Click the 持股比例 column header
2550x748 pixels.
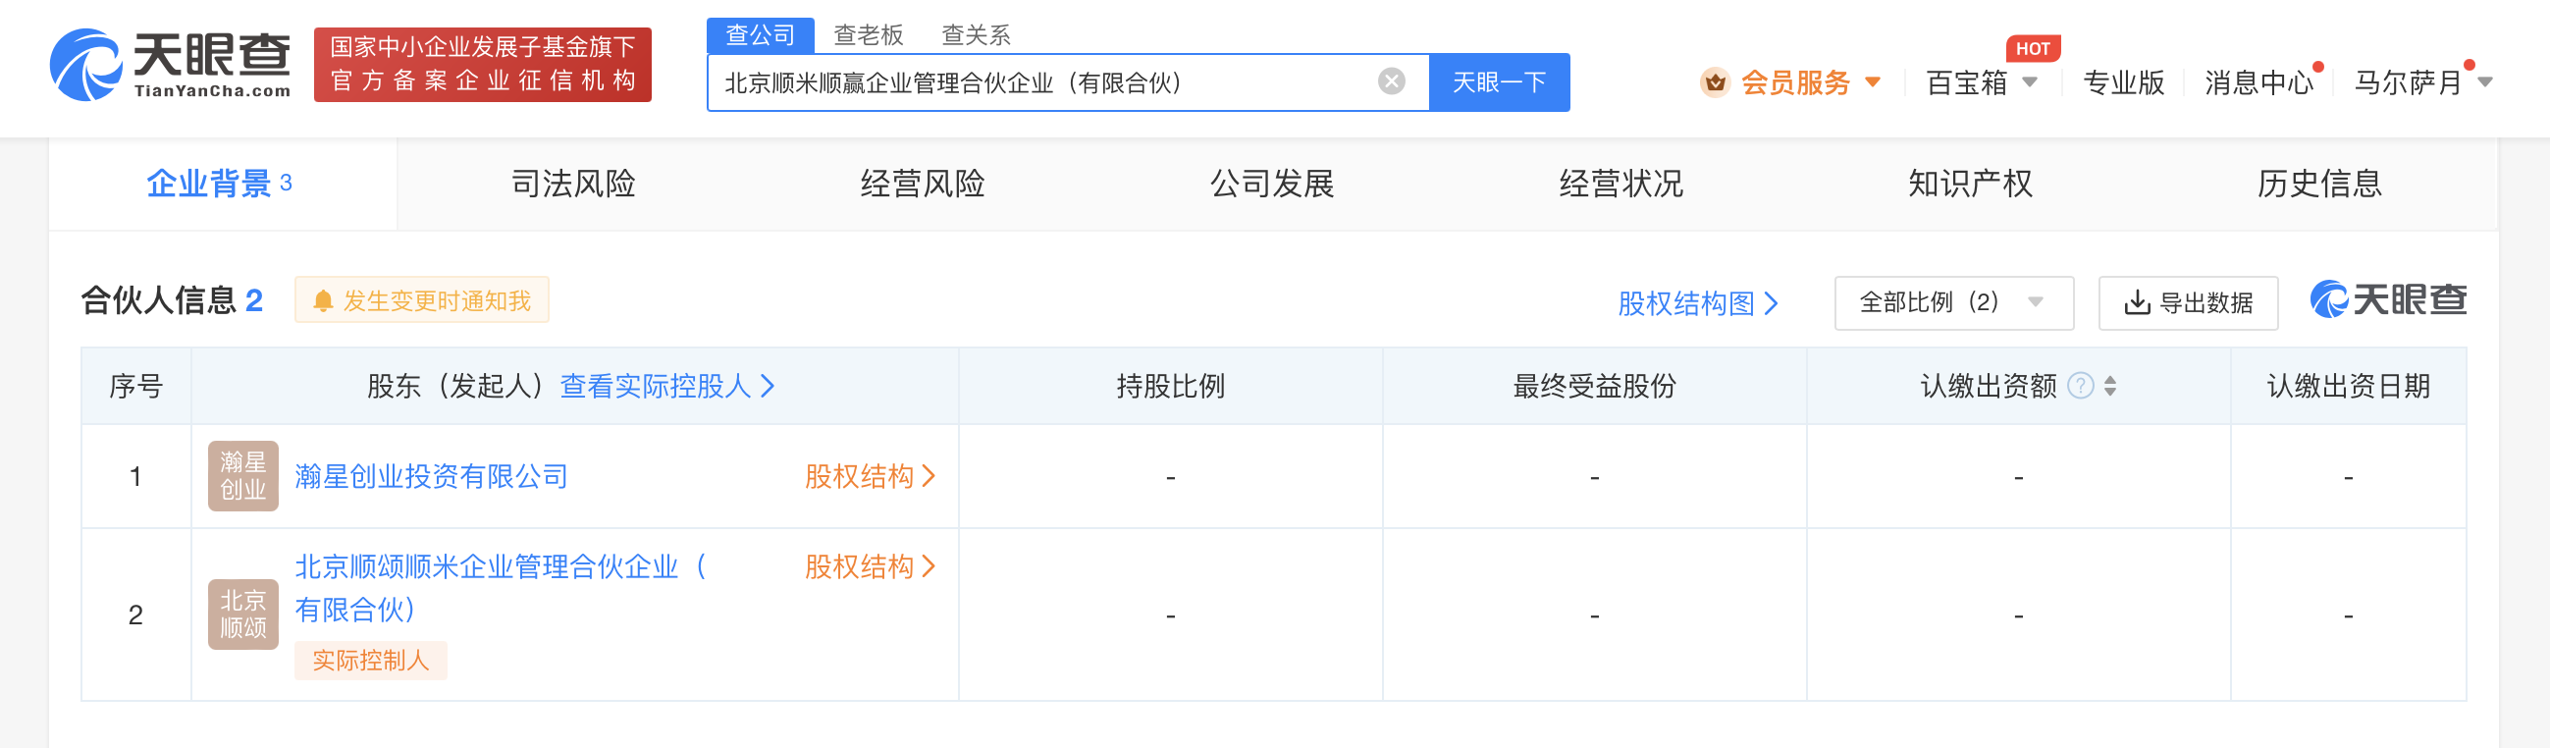(x=1170, y=386)
